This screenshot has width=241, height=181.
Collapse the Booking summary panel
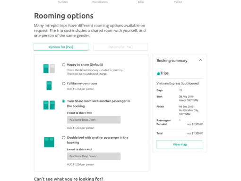[200, 60]
